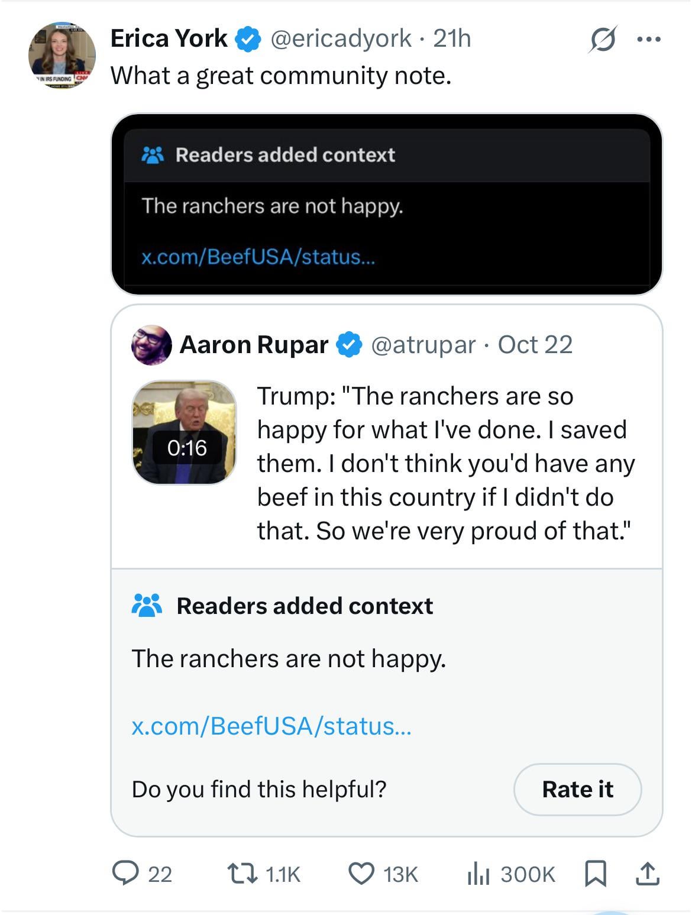Open the quoted tweet's Oct 22 timestamp
The image size is (692, 915).
tap(535, 345)
